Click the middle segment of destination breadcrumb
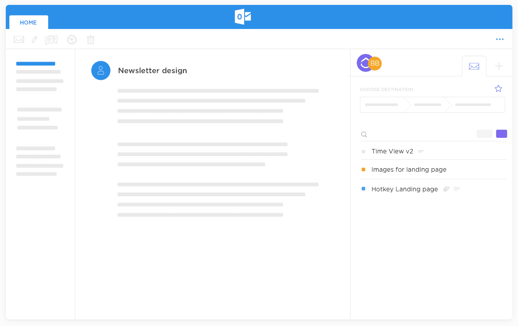This screenshot has height=326, width=518. pos(428,105)
